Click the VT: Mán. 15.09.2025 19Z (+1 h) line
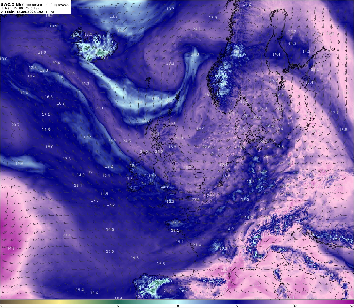Screen dimensions: 354x308 click(27, 12)
